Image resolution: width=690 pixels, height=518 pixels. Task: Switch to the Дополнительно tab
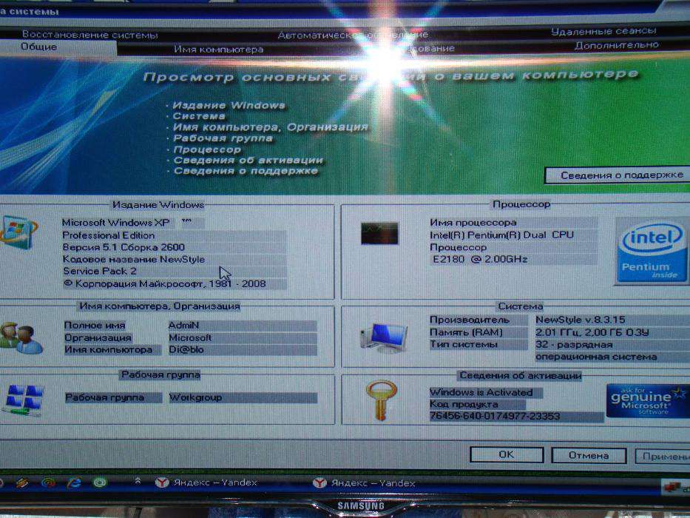[x=616, y=45]
